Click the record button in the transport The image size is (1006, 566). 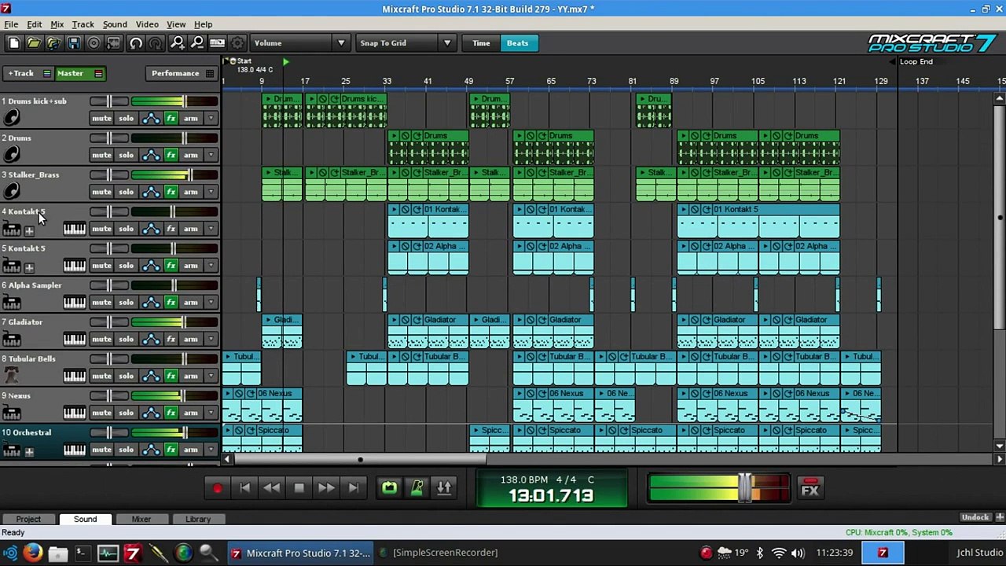(x=218, y=488)
